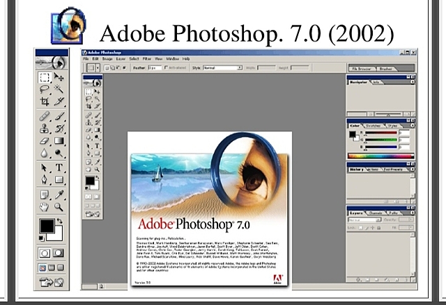The width and height of the screenshot is (446, 305).
Task: Open the Help menu
Action: (x=186, y=58)
